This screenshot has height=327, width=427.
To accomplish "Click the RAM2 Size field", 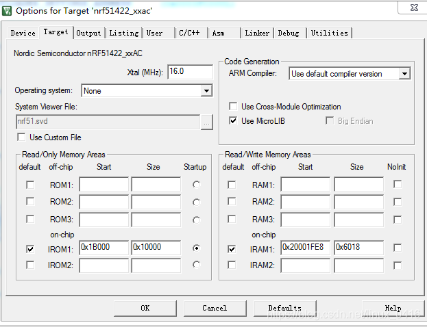I will (359, 202).
